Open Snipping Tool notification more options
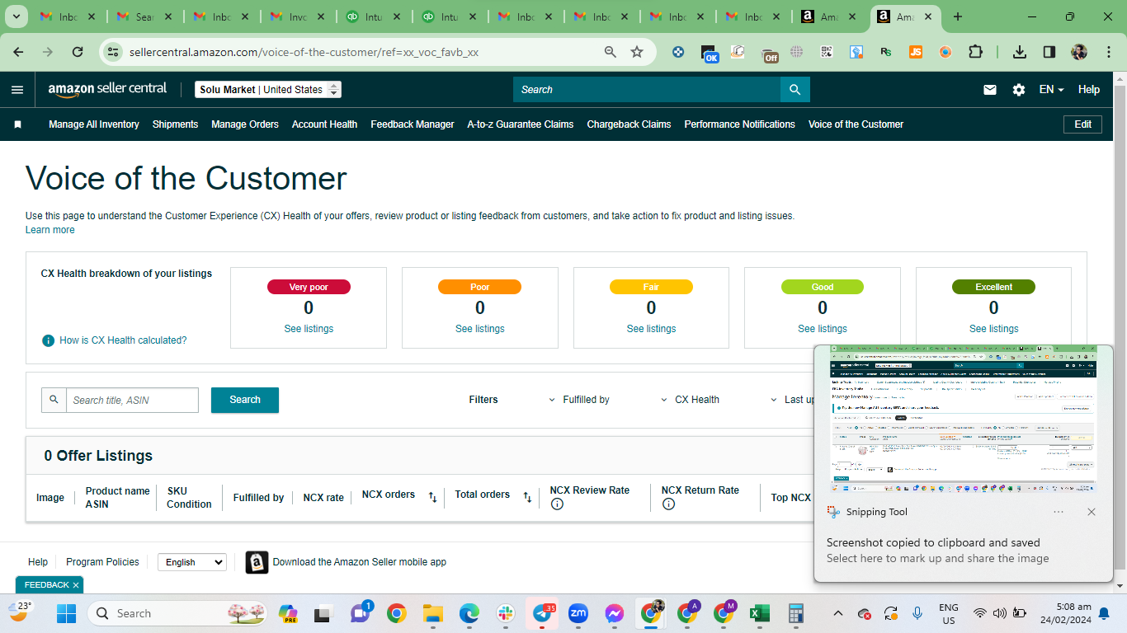The image size is (1127, 633). point(1059,512)
